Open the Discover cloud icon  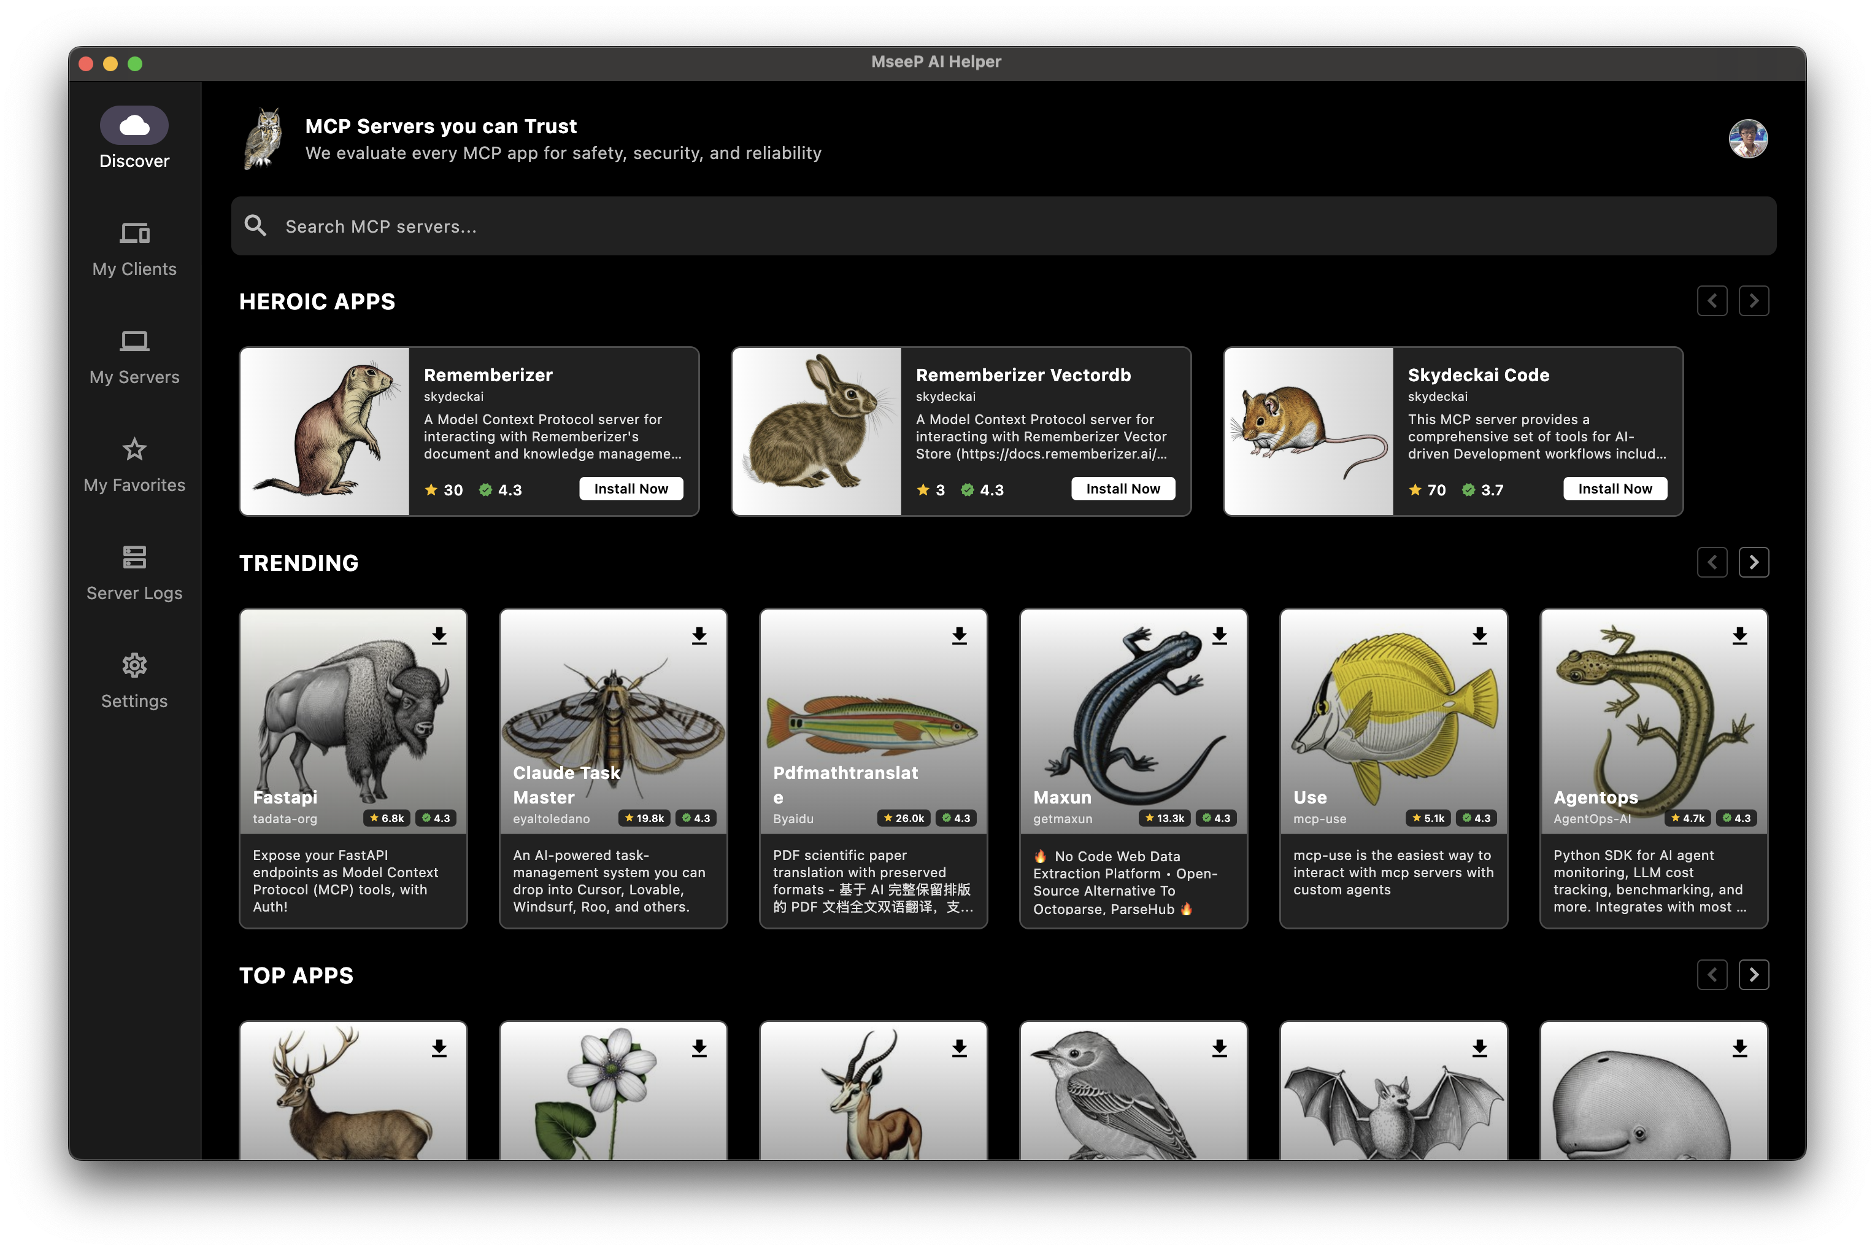pyautogui.click(x=134, y=125)
